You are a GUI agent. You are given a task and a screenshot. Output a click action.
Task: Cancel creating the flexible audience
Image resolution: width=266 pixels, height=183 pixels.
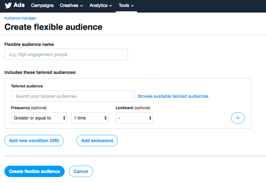tap(81, 171)
